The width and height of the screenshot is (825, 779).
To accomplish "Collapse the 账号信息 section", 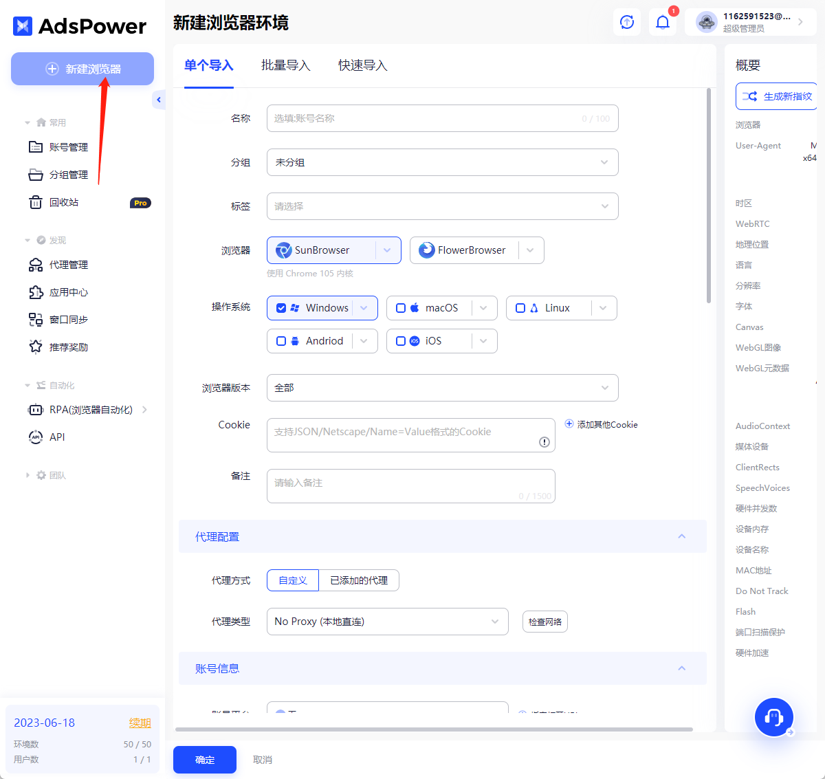I will 682,668.
